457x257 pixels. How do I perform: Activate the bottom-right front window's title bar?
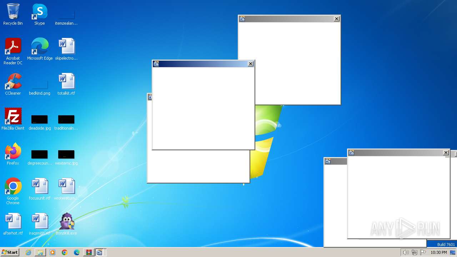(398, 152)
